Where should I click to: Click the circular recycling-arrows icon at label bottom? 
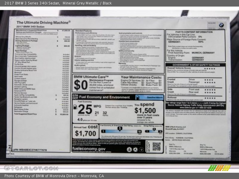coord(135,149)
